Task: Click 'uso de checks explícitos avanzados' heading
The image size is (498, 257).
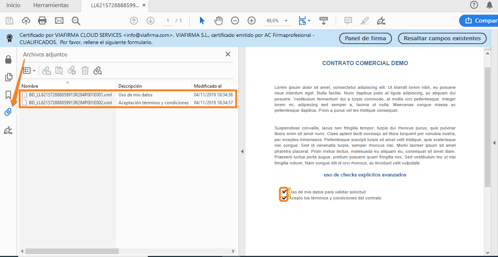Action: click(x=365, y=175)
